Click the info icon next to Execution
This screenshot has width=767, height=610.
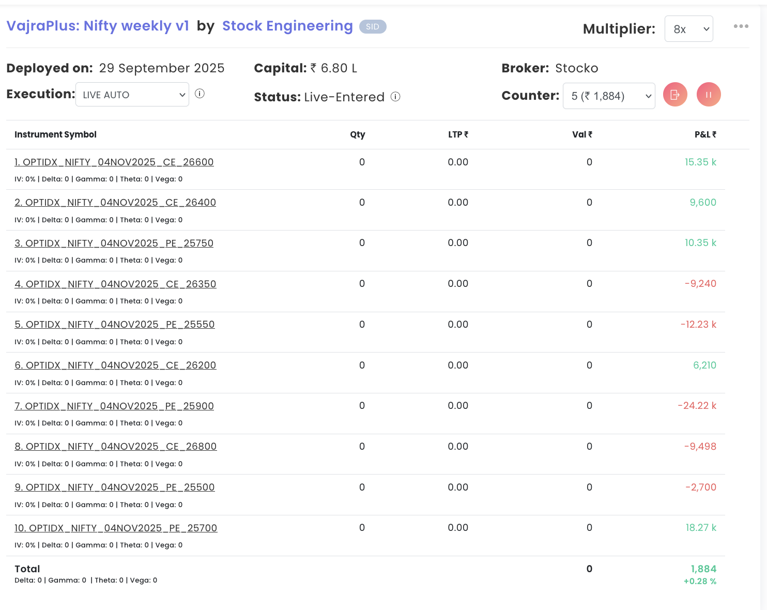click(x=200, y=94)
